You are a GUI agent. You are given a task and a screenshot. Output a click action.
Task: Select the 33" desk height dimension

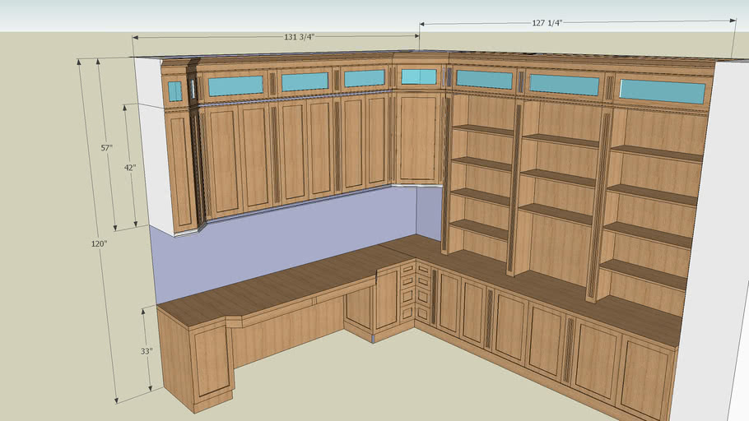[147, 351]
